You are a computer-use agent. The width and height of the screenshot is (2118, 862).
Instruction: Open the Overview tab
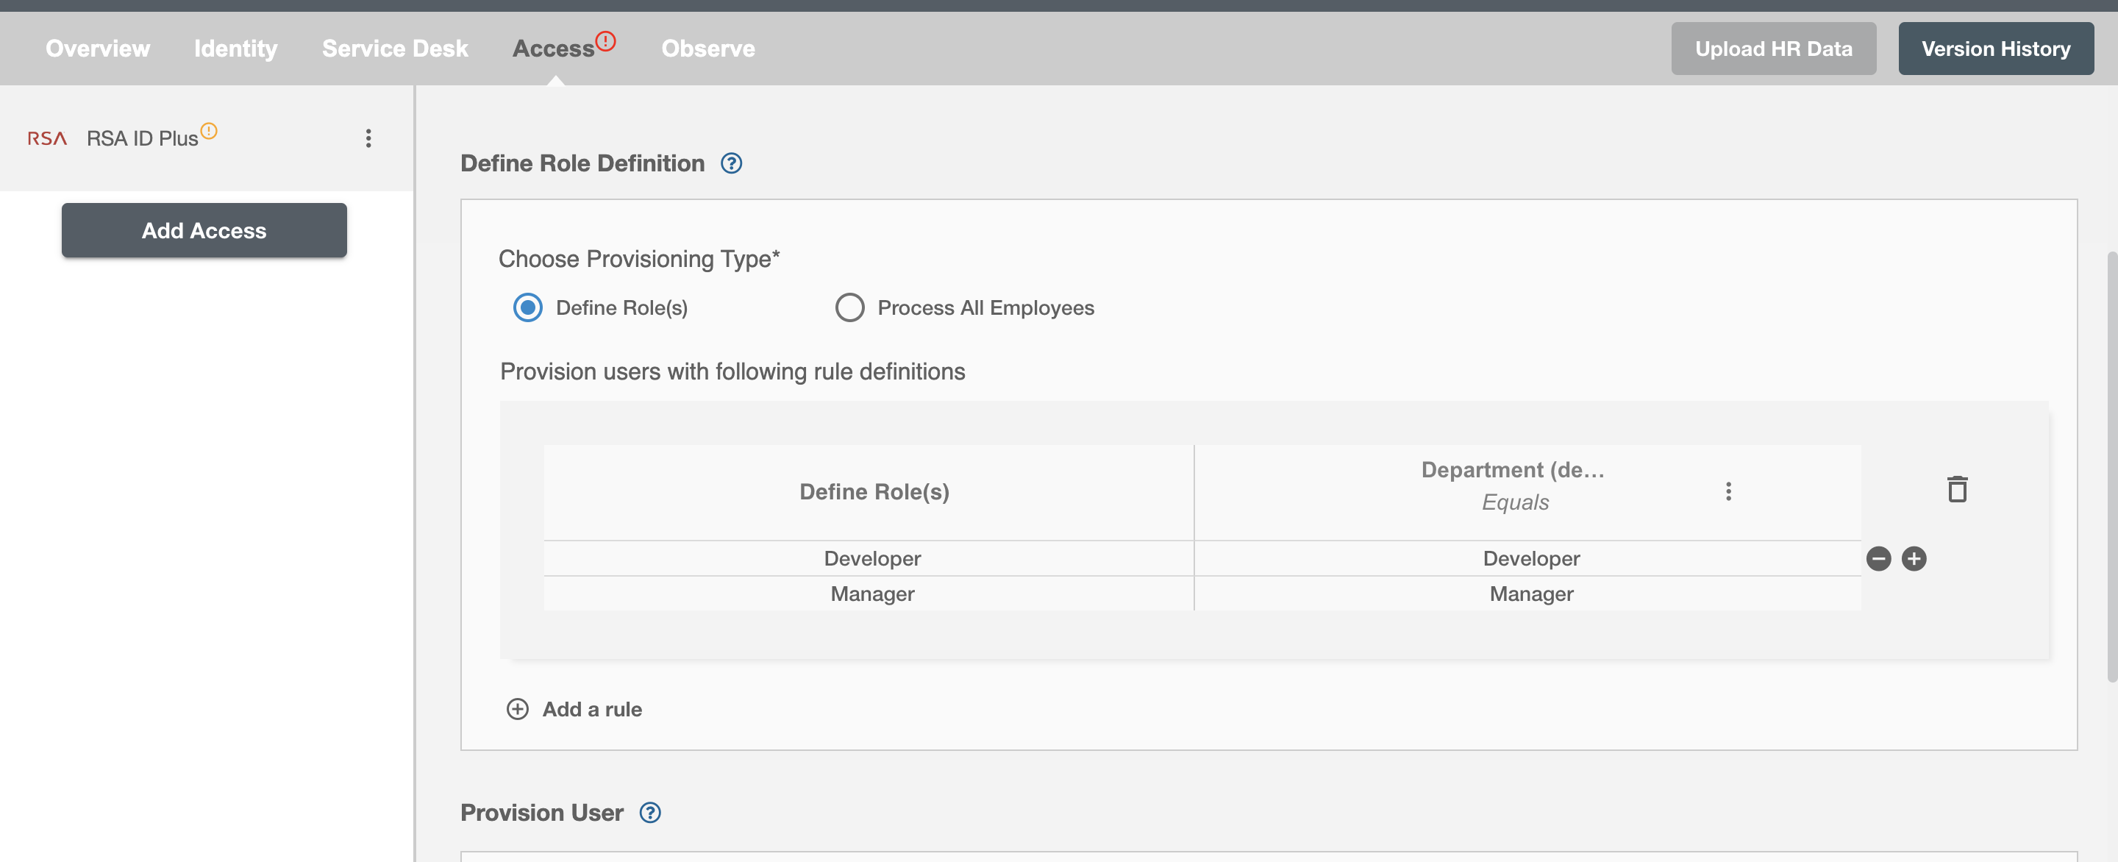tap(98, 49)
